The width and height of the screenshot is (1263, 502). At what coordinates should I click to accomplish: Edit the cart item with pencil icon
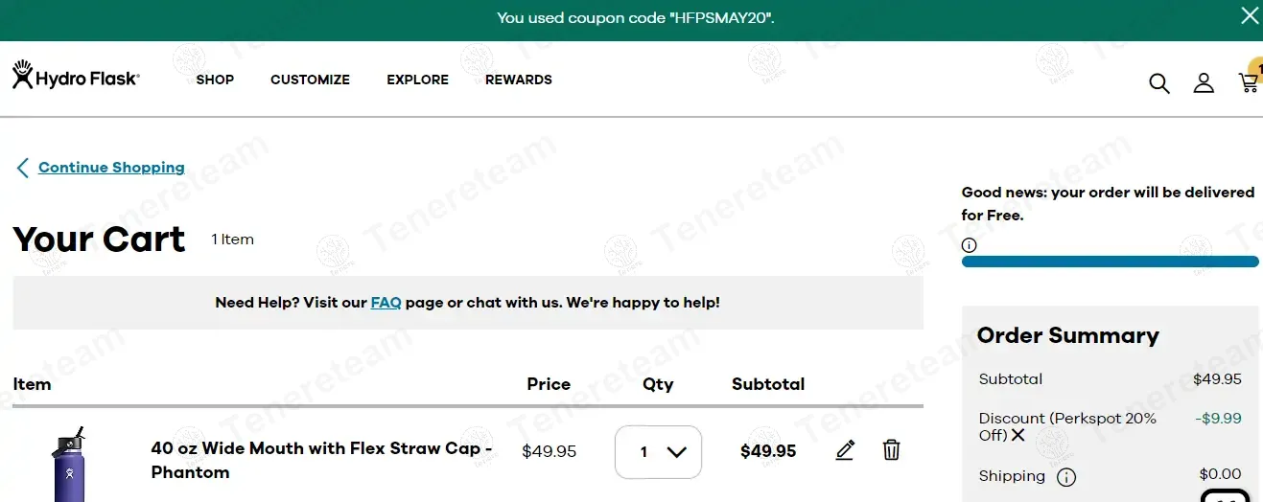pos(845,450)
